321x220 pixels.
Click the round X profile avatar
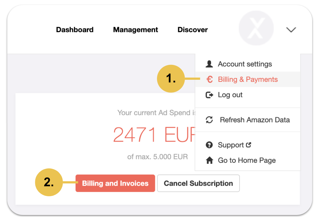[256, 28]
